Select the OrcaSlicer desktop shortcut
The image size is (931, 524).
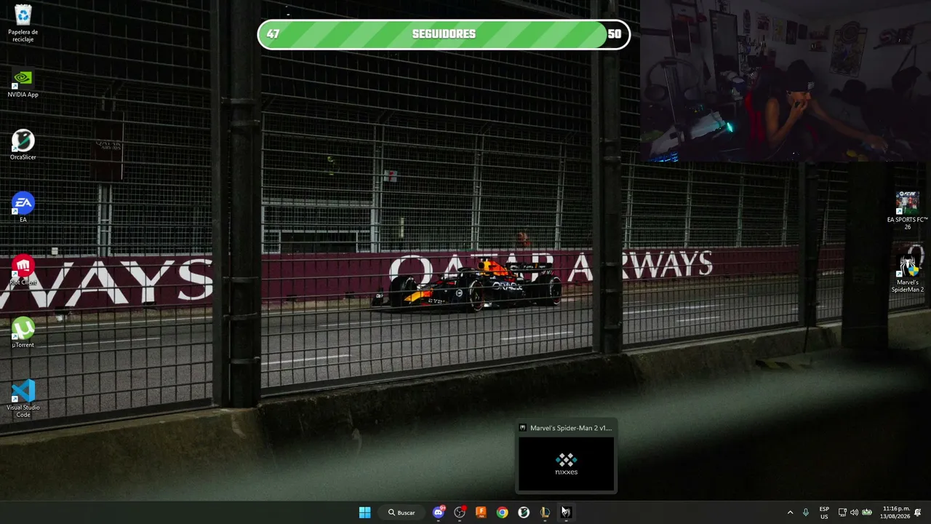click(23, 146)
